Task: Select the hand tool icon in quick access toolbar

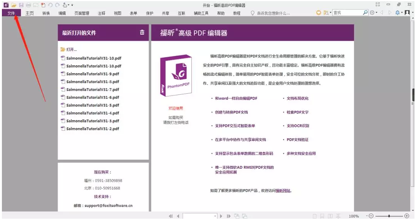Action: tap(65, 5)
